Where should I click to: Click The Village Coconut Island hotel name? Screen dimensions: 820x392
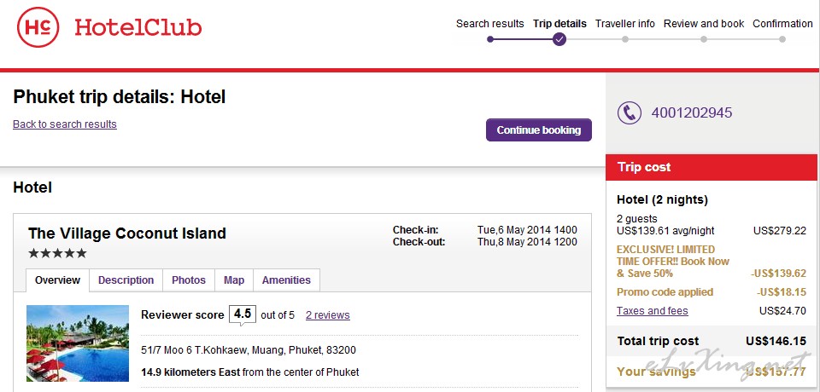coord(127,233)
